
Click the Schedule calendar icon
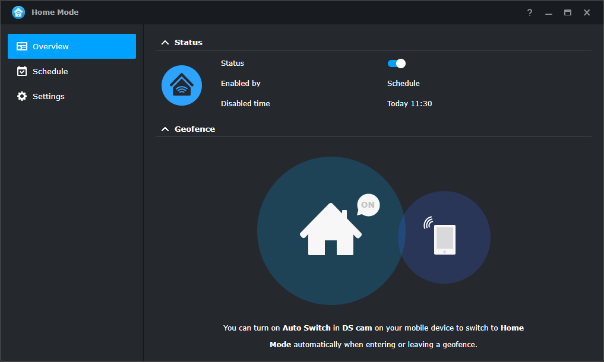point(22,71)
